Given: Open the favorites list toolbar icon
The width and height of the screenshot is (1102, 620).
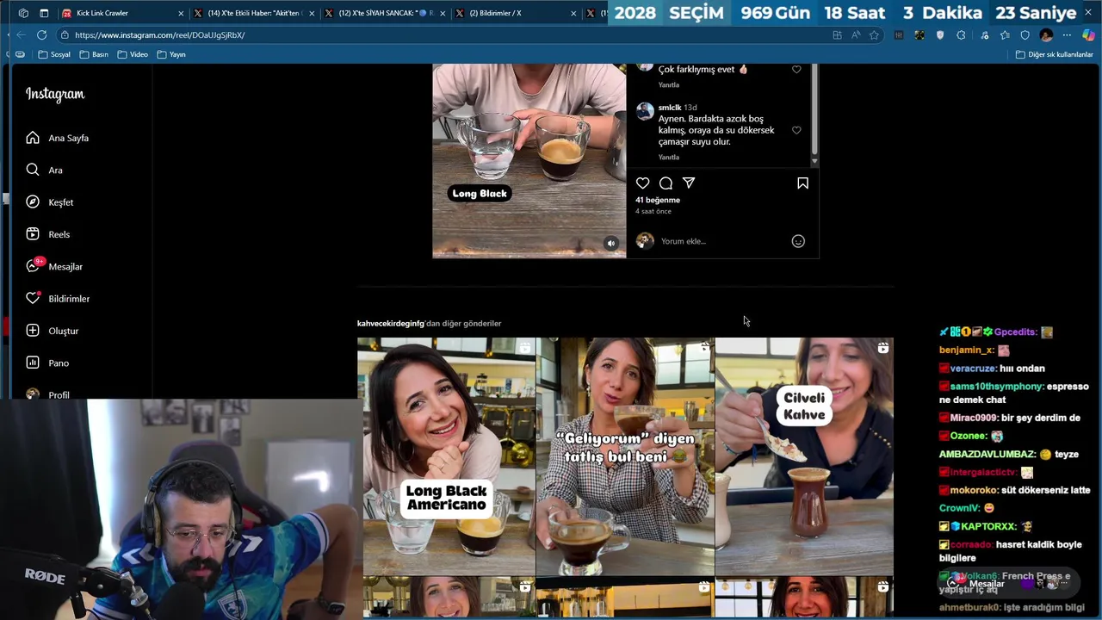Looking at the screenshot, I should (1005, 35).
